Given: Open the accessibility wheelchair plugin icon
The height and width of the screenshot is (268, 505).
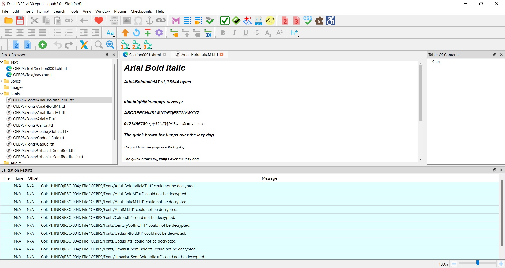Looking at the screenshot, I should tap(330, 20).
